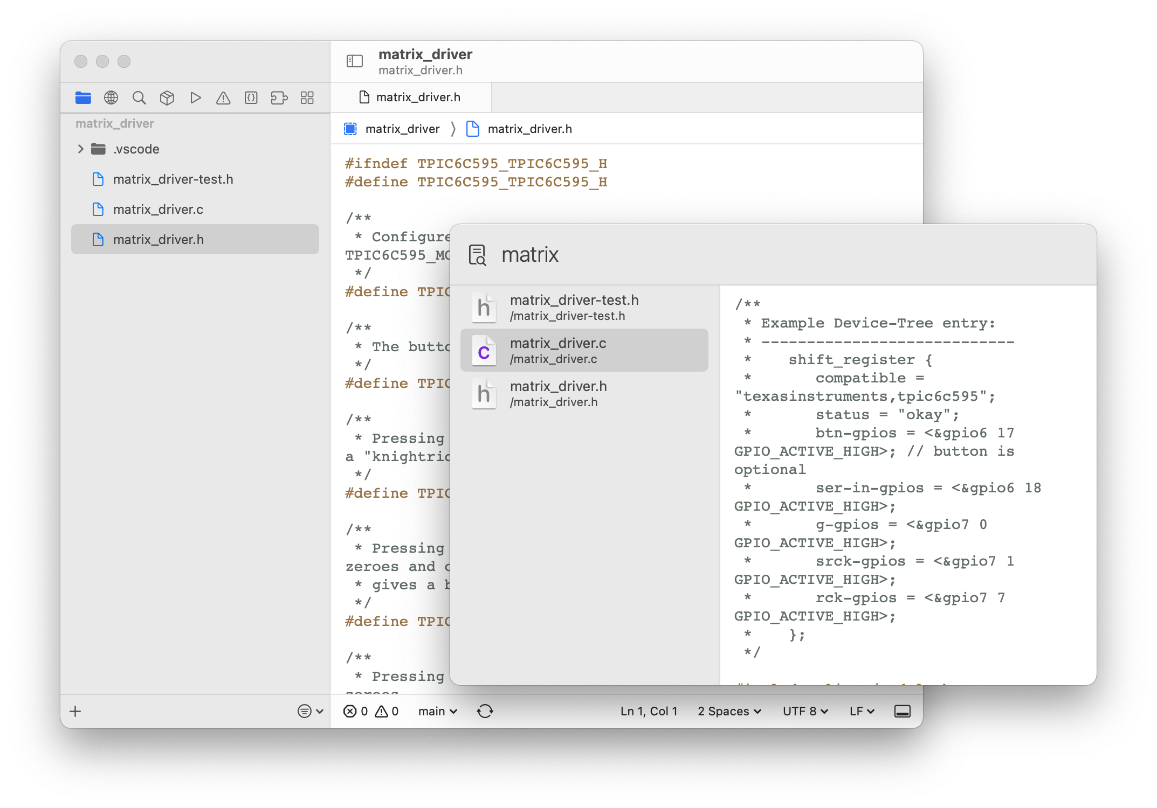Click the grid icon to show all sidebars

[x=307, y=97]
